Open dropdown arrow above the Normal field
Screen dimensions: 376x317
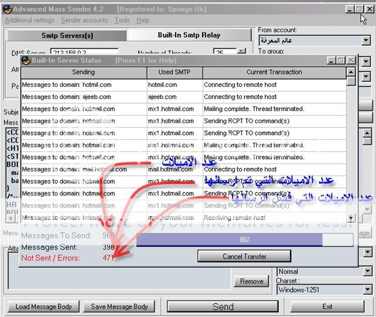[x=368, y=252]
